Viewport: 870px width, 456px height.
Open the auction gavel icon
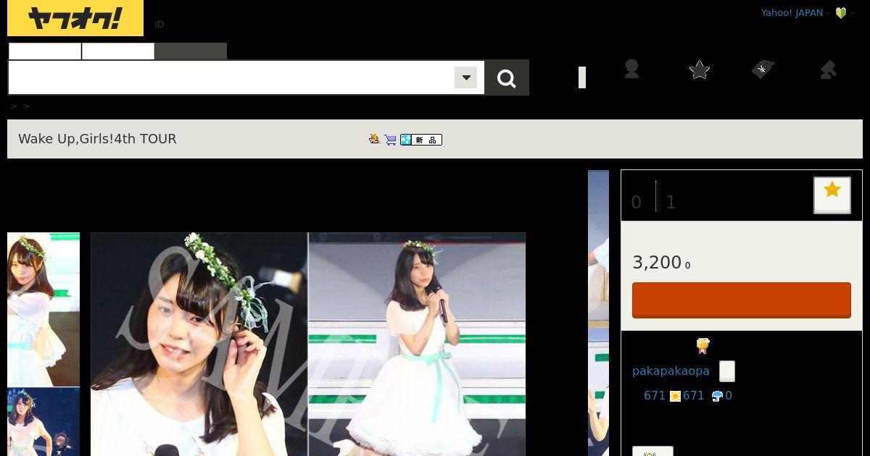(x=829, y=69)
